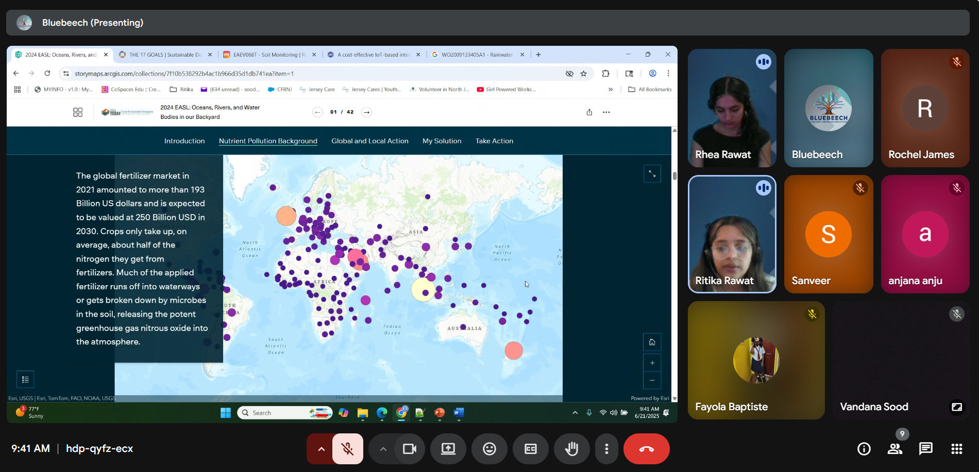Switch to the My Solution tab
979x472 pixels.
pyautogui.click(x=442, y=141)
